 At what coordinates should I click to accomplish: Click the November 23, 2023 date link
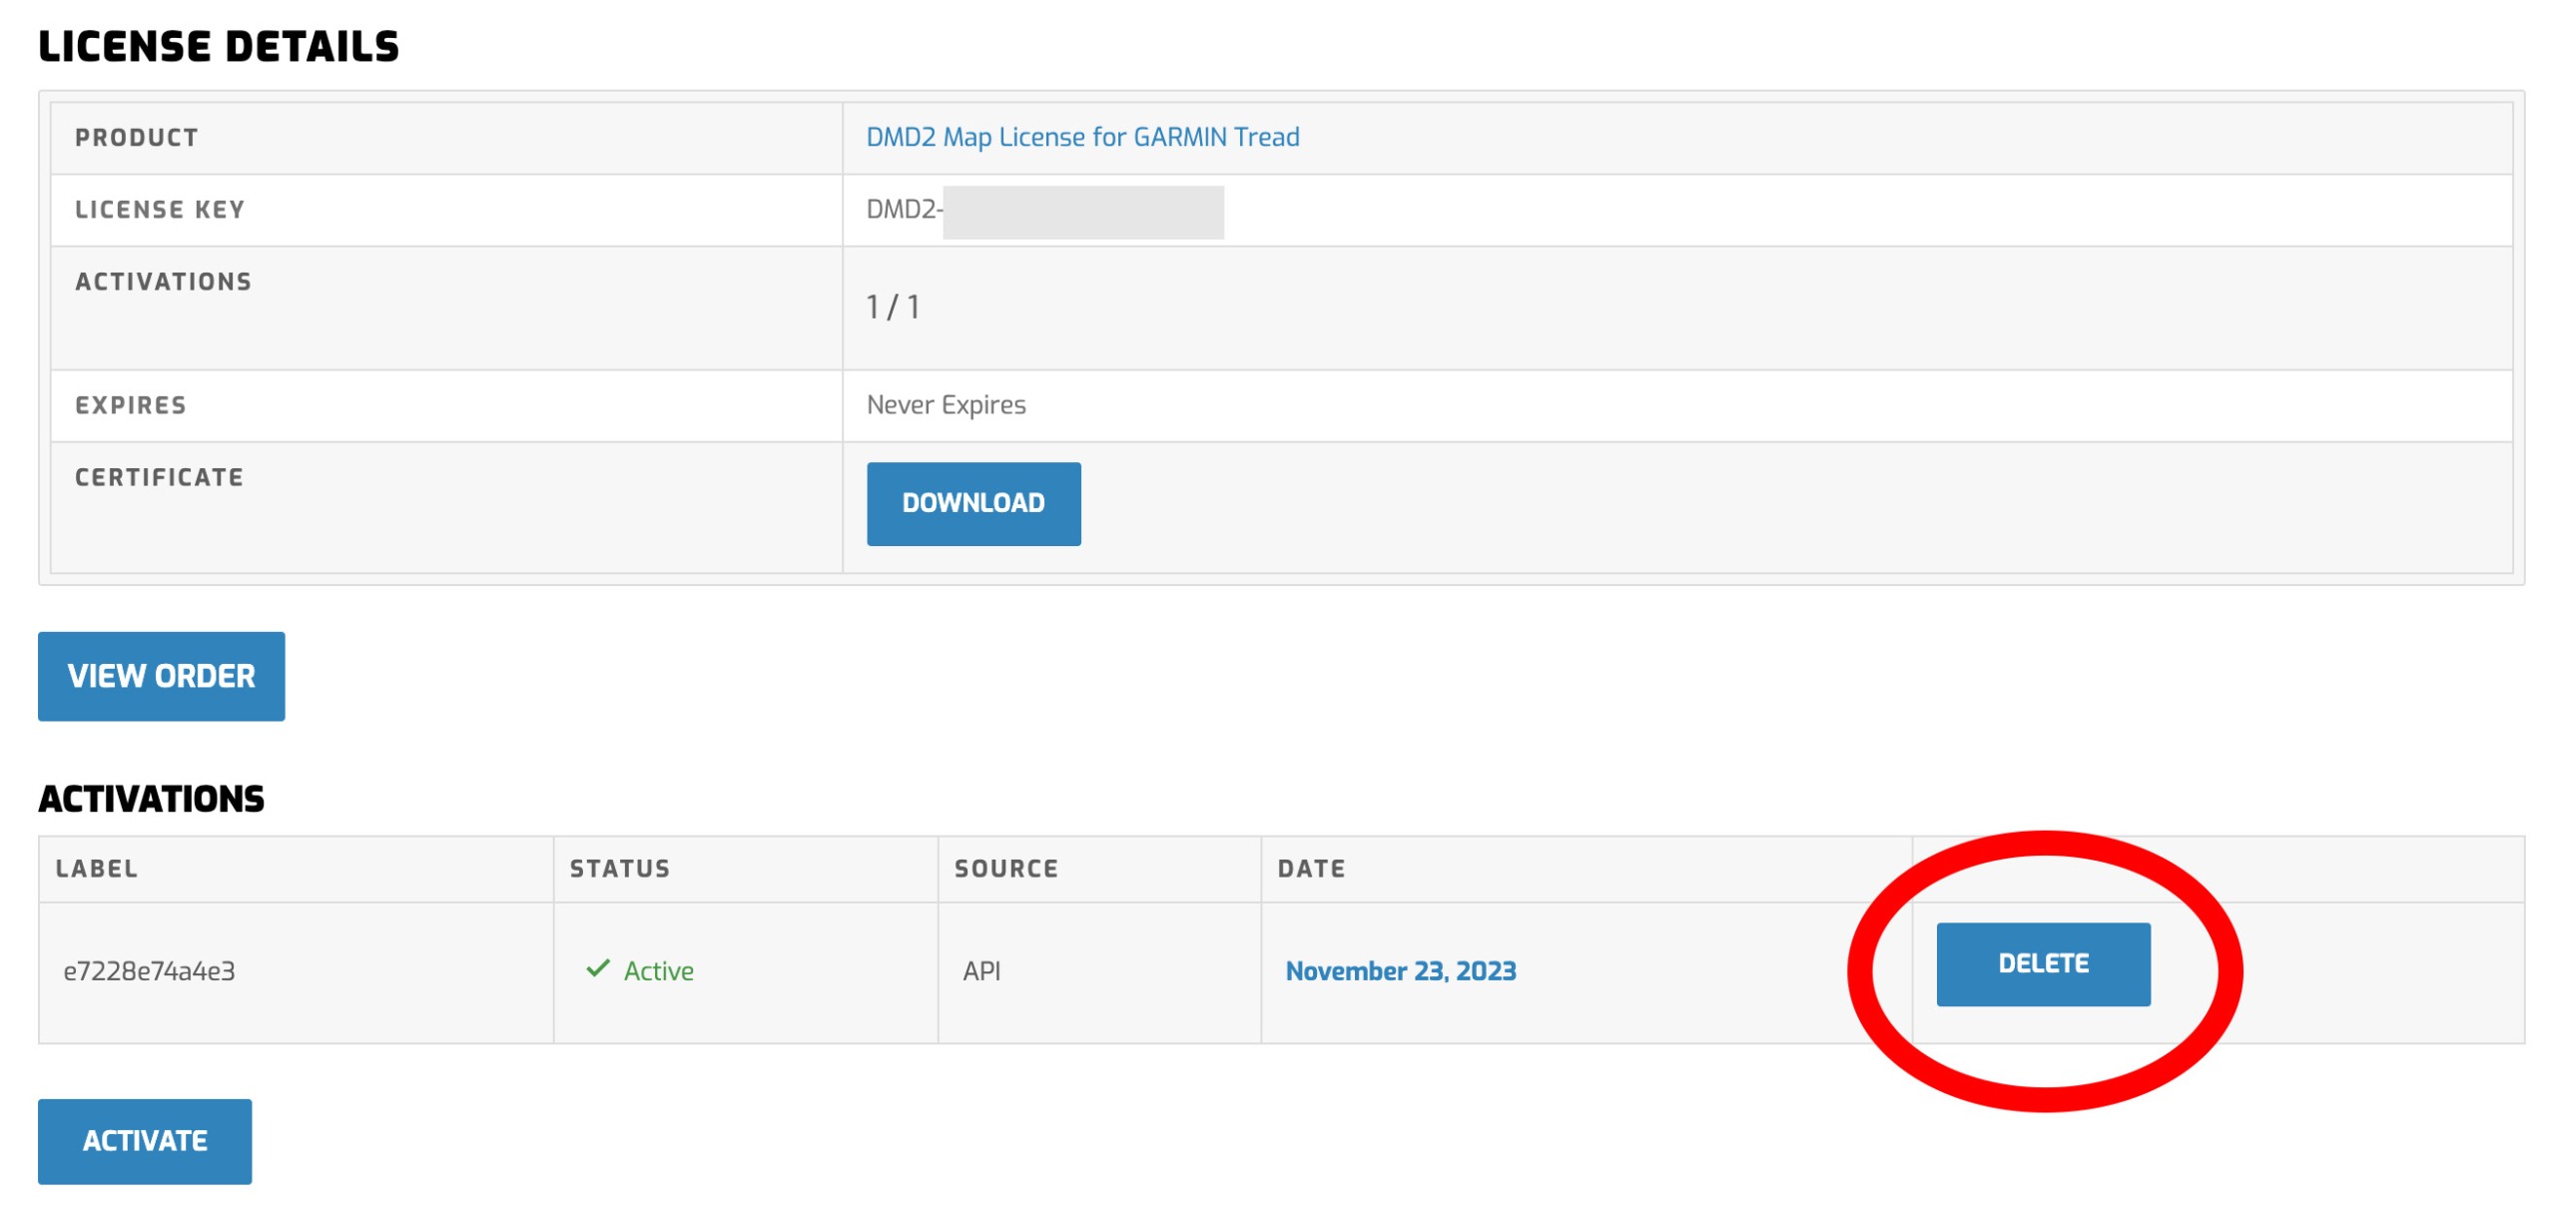click(1400, 970)
